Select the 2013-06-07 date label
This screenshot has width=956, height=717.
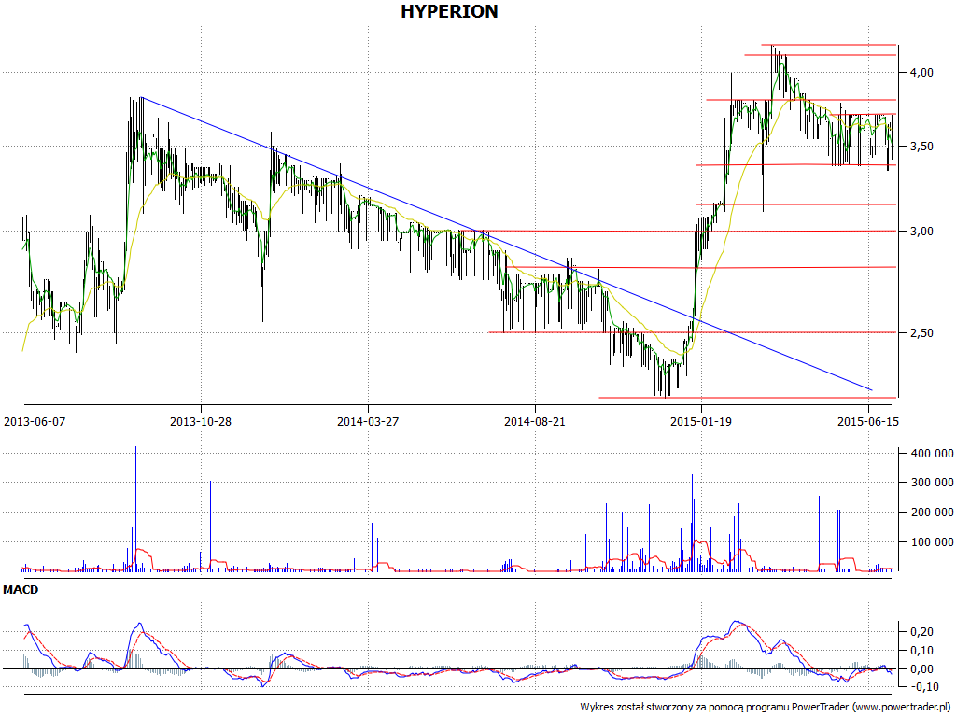pyautogui.click(x=35, y=421)
